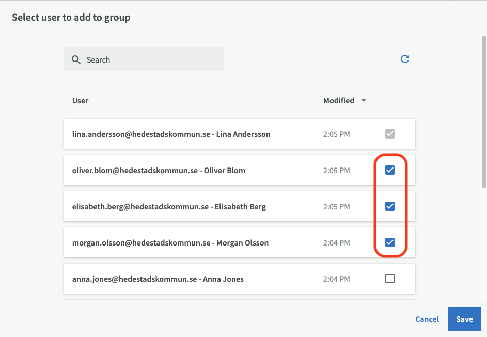Deselect the Morgan Olsson checkbox
Viewport: 487px width, 337px height.
click(x=390, y=242)
